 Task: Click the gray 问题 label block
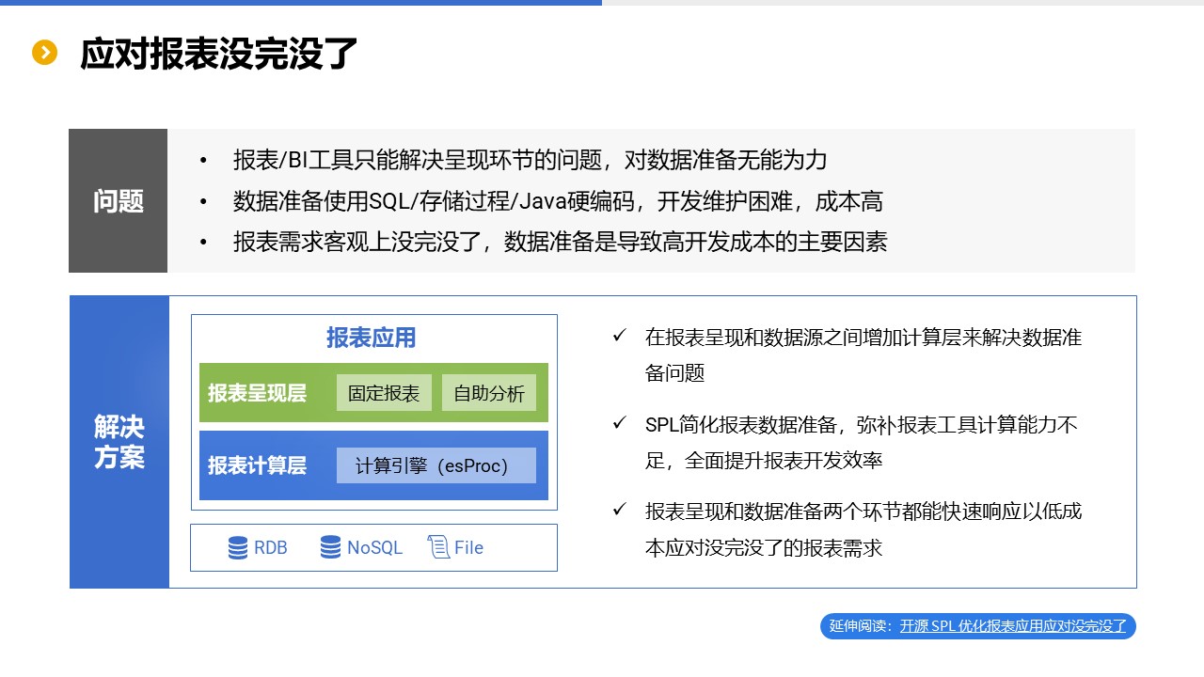tap(119, 200)
